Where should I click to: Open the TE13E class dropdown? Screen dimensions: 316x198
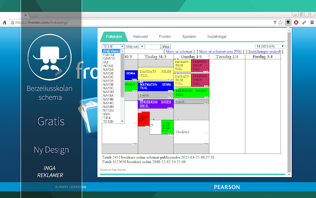tap(113, 47)
